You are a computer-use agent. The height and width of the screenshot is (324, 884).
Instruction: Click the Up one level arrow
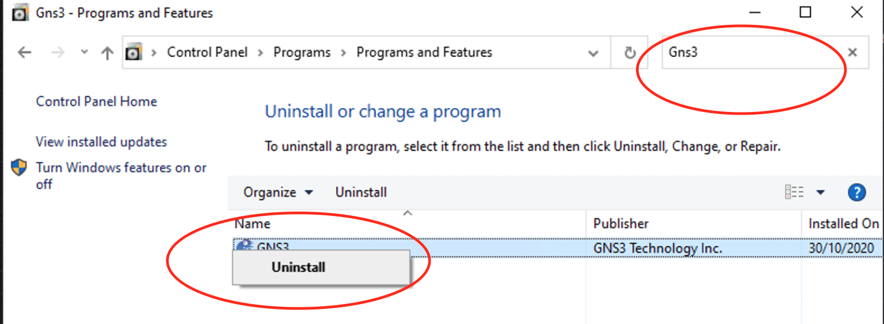pyautogui.click(x=107, y=53)
